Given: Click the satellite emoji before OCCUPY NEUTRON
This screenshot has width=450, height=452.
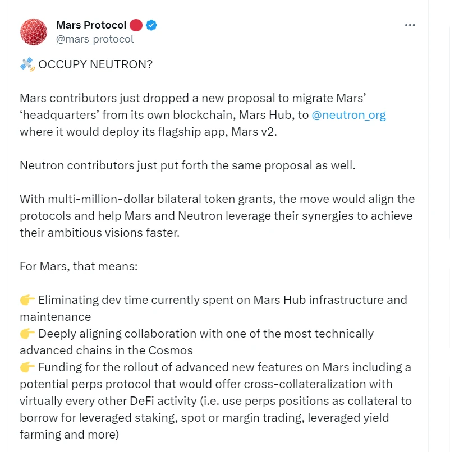Looking at the screenshot, I should pos(27,64).
